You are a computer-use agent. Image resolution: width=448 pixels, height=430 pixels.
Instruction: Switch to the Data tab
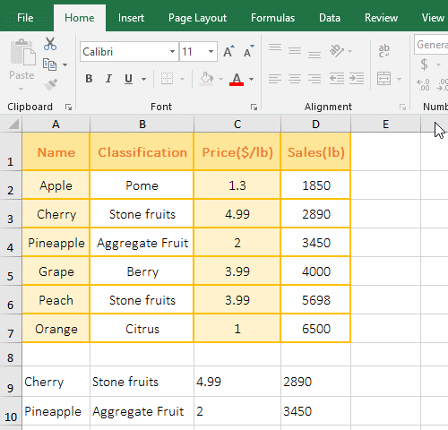330,18
